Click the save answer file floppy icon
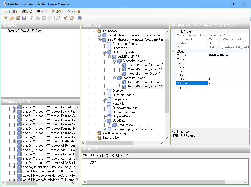Screen dimensions: 251x187 [x=24, y=18]
